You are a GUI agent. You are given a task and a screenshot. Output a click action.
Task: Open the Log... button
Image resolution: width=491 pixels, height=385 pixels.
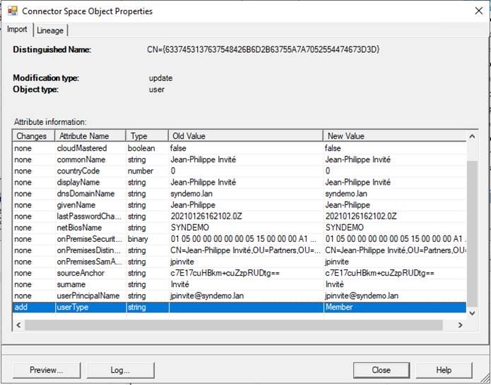tap(120, 369)
